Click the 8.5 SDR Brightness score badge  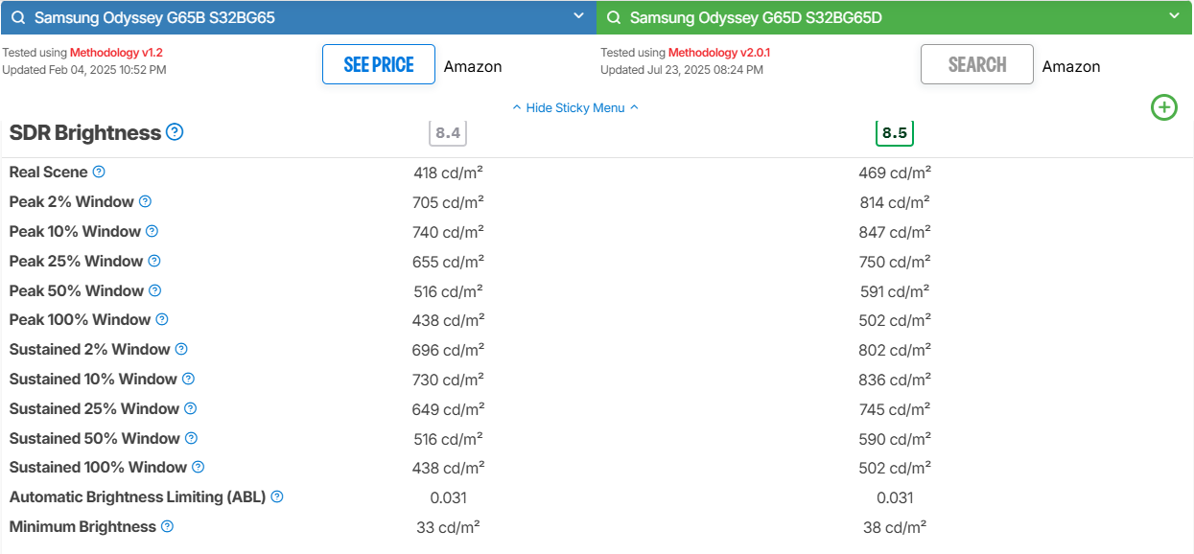point(895,133)
